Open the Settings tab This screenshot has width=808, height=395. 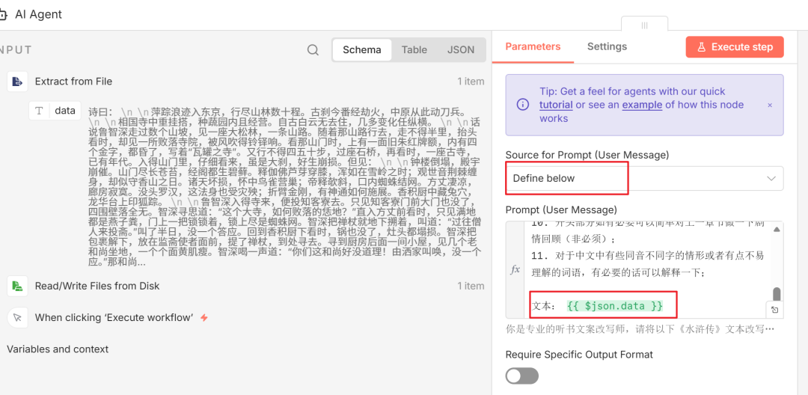click(607, 46)
